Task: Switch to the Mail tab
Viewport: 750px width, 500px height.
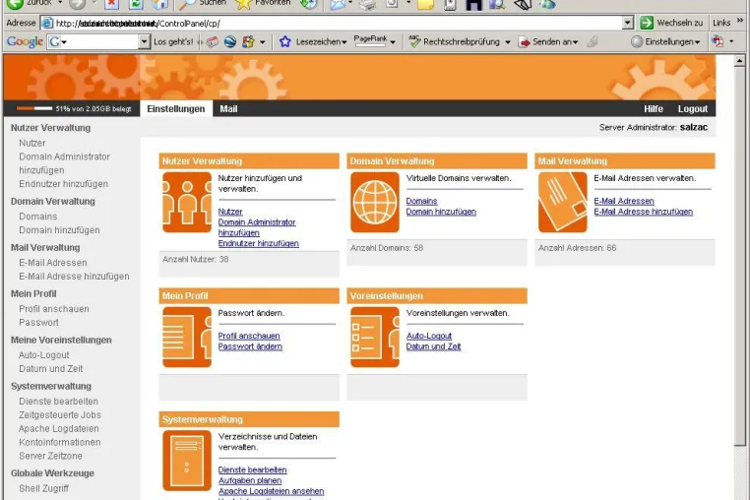Action: click(x=228, y=108)
